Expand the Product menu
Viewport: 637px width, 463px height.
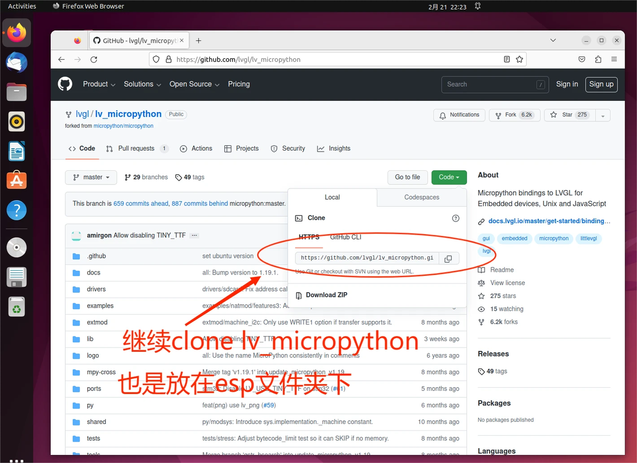(x=99, y=84)
